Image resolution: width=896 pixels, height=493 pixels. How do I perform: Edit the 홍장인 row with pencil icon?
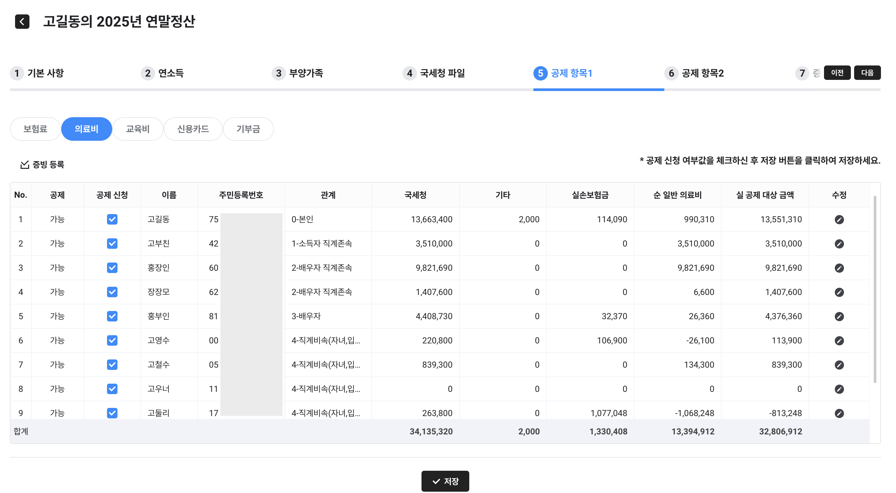click(839, 268)
